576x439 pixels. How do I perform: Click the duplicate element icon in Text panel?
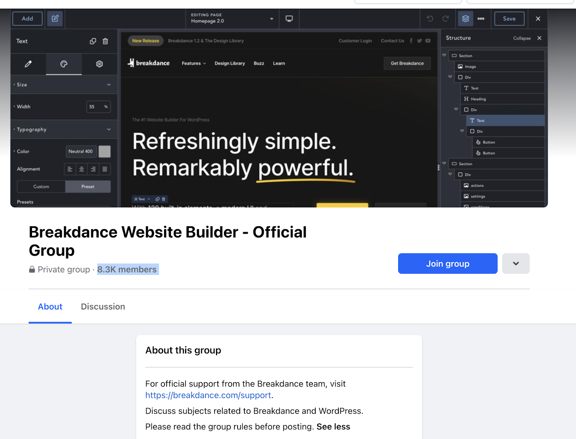point(93,41)
